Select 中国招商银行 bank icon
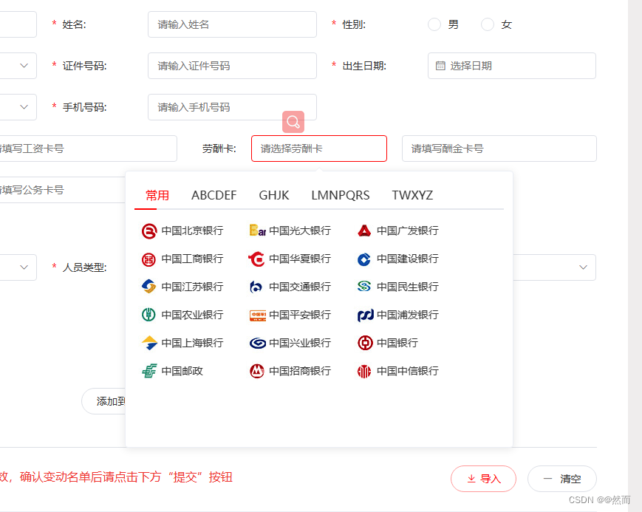The width and height of the screenshot is (642, 512). click(x=293, y=371)
